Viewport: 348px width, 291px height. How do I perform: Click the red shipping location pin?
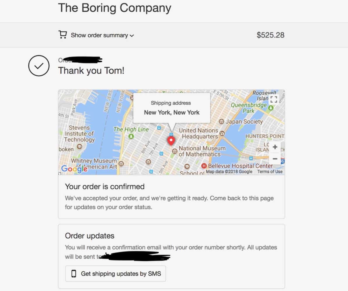171,141
